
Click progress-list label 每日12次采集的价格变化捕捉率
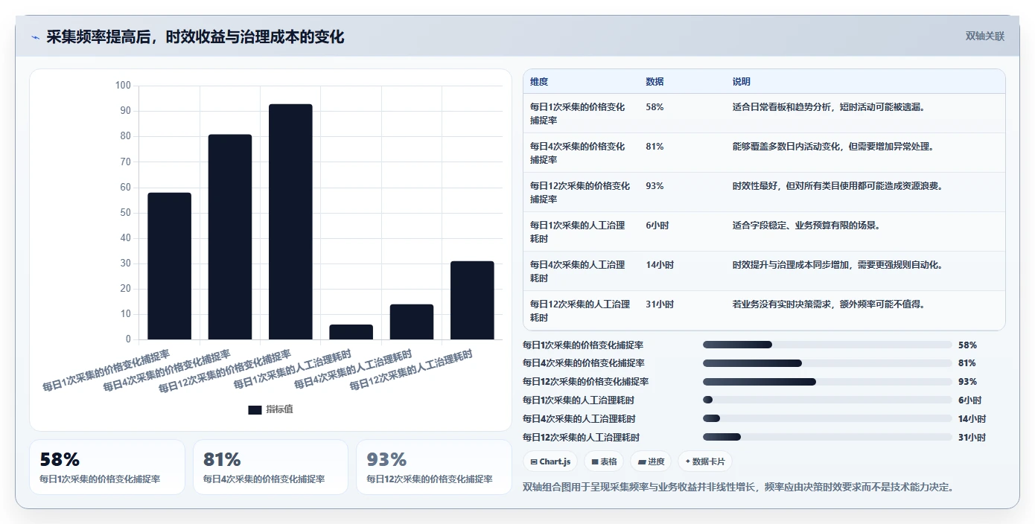[x=585, y=382]
